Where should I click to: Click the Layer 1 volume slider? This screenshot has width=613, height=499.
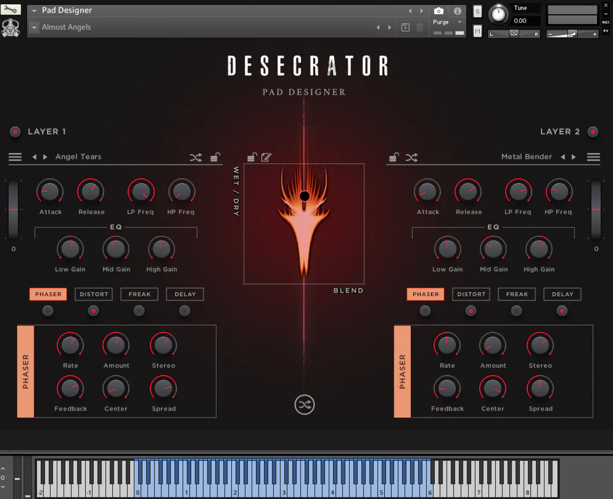[x=13, y=209]
